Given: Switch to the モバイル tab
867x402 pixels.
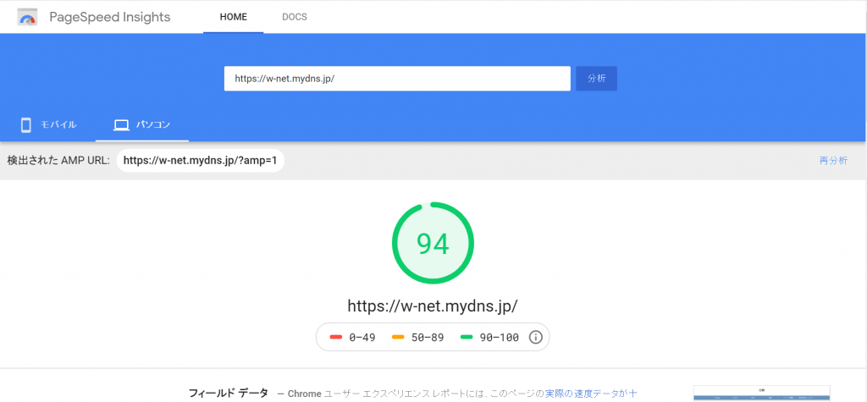Looking at the screenshot, I should pos(48,125).
